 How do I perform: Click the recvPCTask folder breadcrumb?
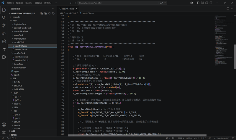click(71, 13)
